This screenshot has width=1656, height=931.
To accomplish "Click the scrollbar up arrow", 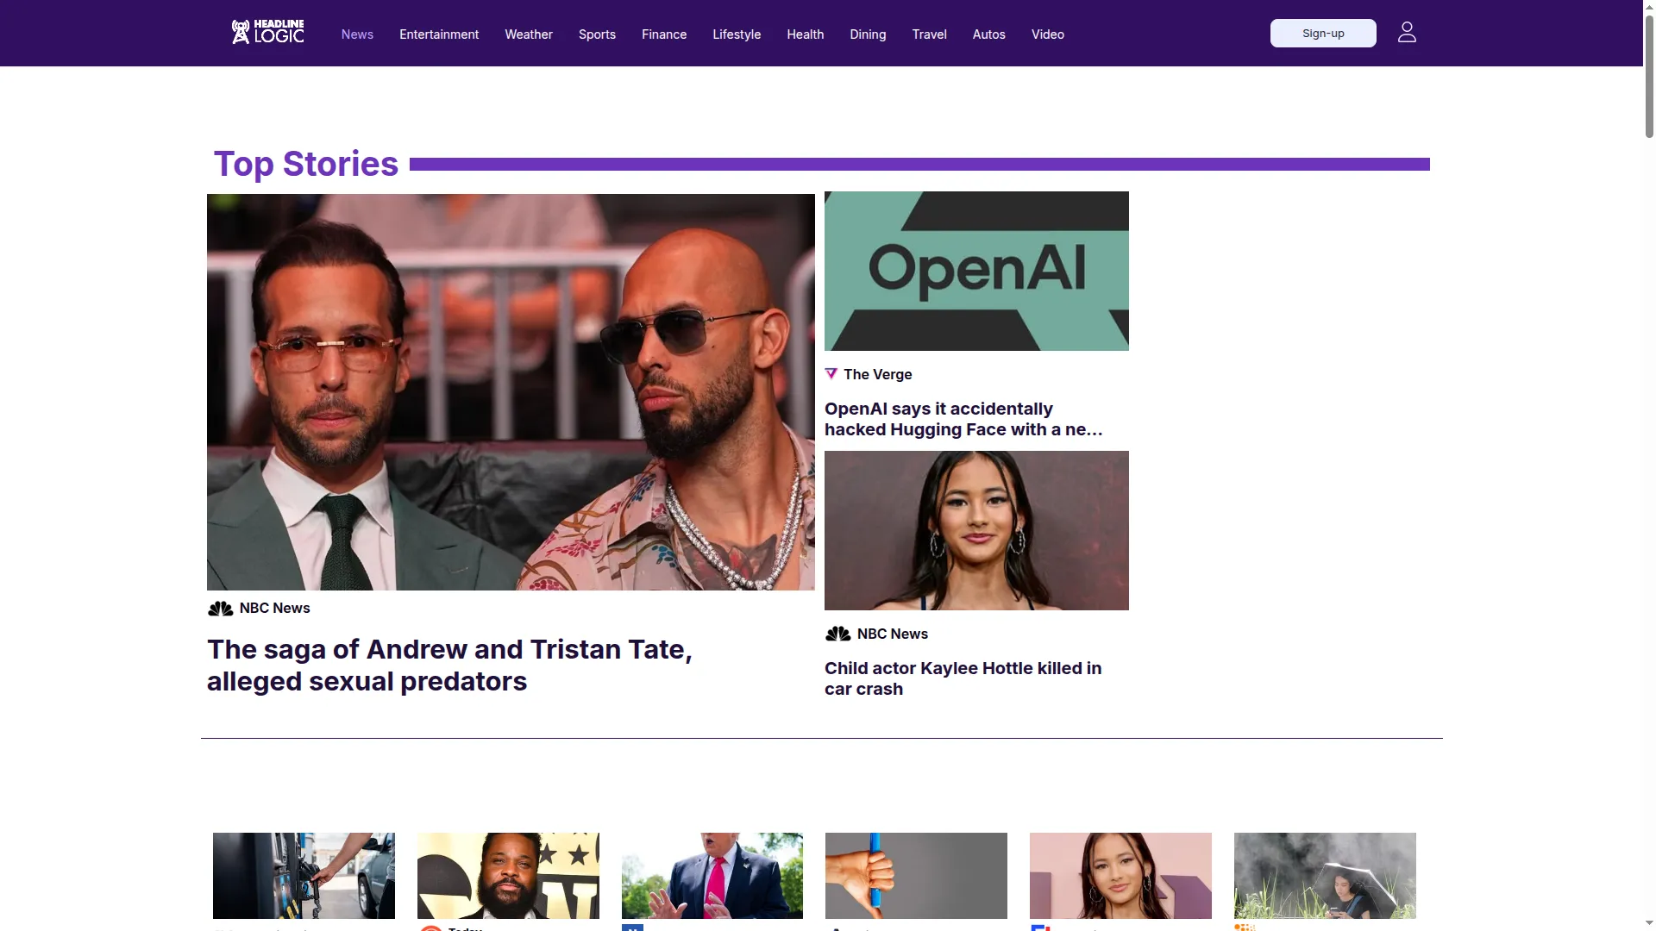I will 1649,7.
